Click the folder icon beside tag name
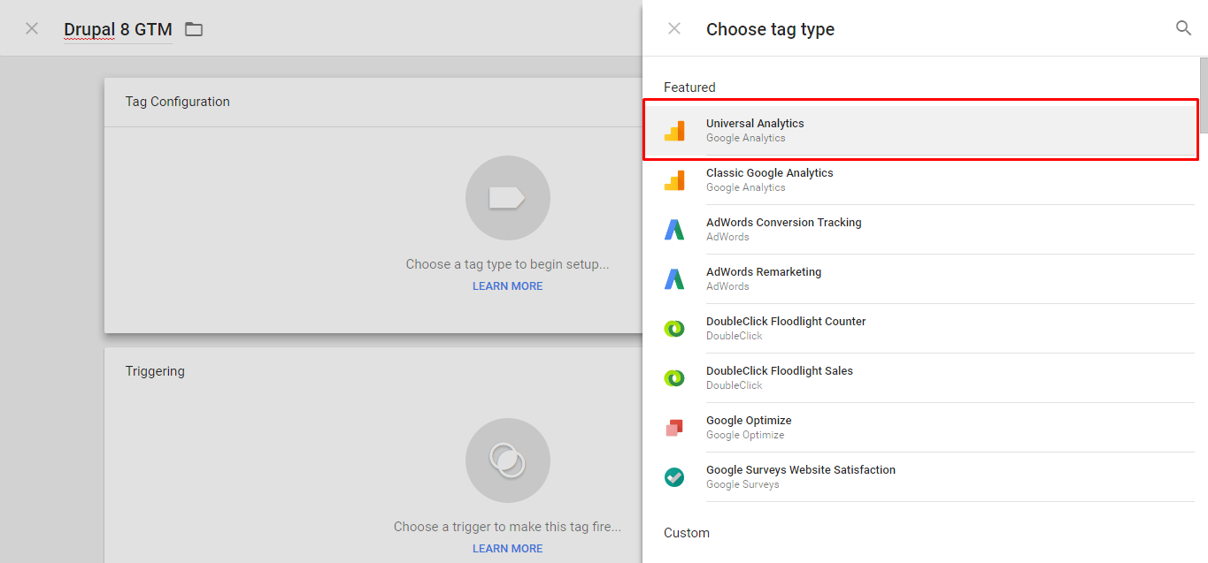The height and width of the screenshot is (563, 1208). (194, 29)
